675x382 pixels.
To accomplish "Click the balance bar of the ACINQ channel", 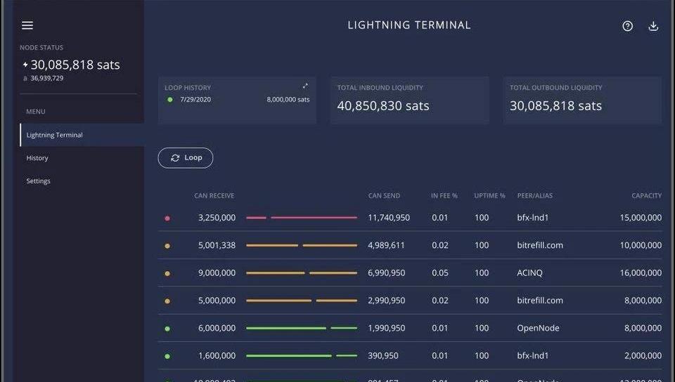I will pyautogui.click(x=302, y=273).
